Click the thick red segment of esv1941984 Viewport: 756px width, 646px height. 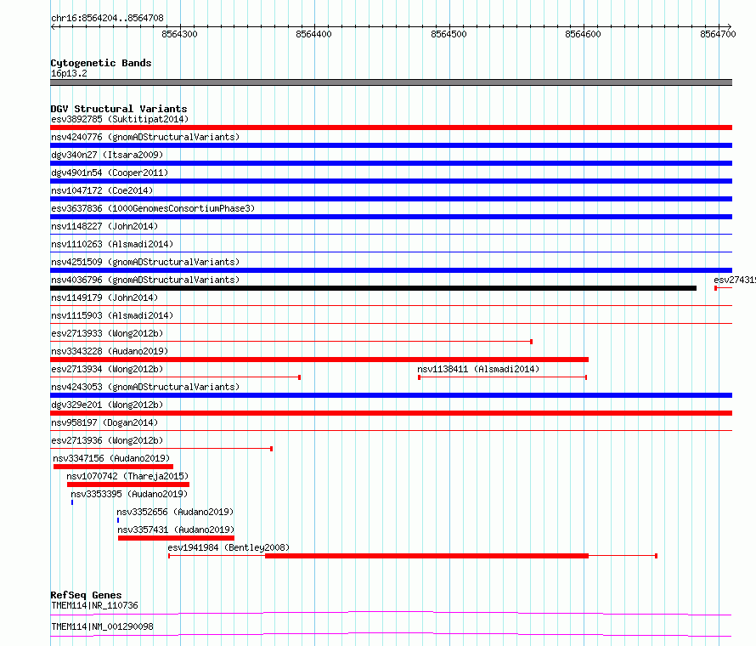(x=426, y=556)
